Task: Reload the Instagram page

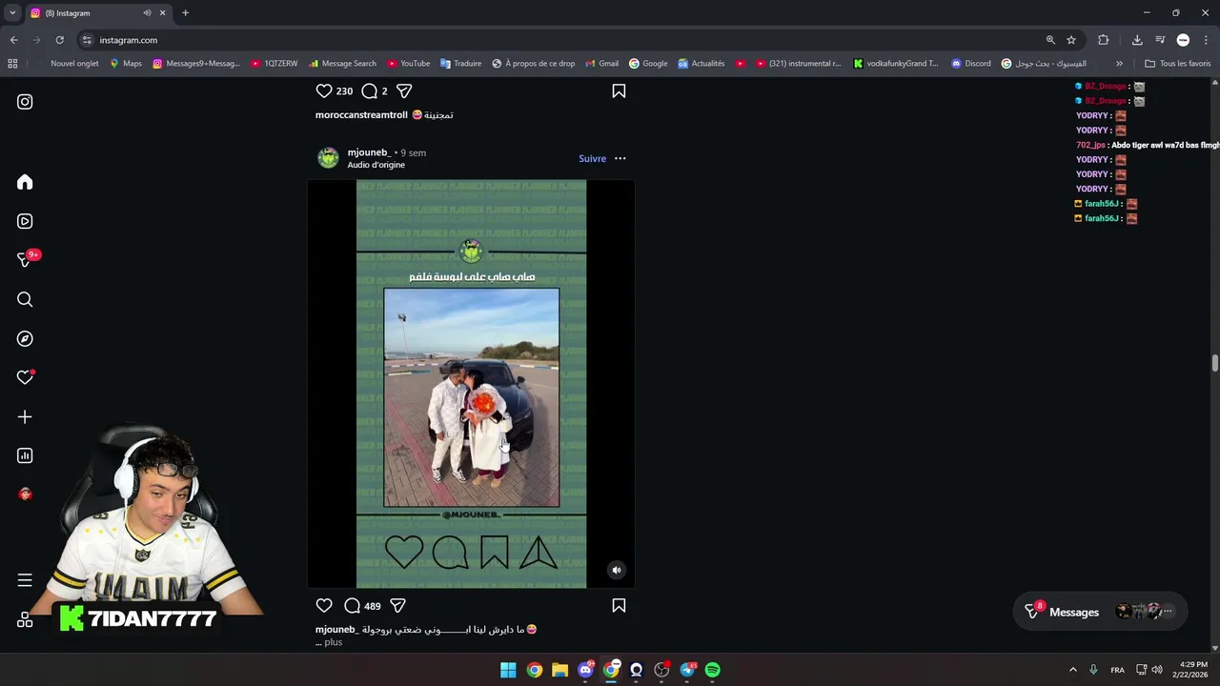Action: tap(59, 40)
